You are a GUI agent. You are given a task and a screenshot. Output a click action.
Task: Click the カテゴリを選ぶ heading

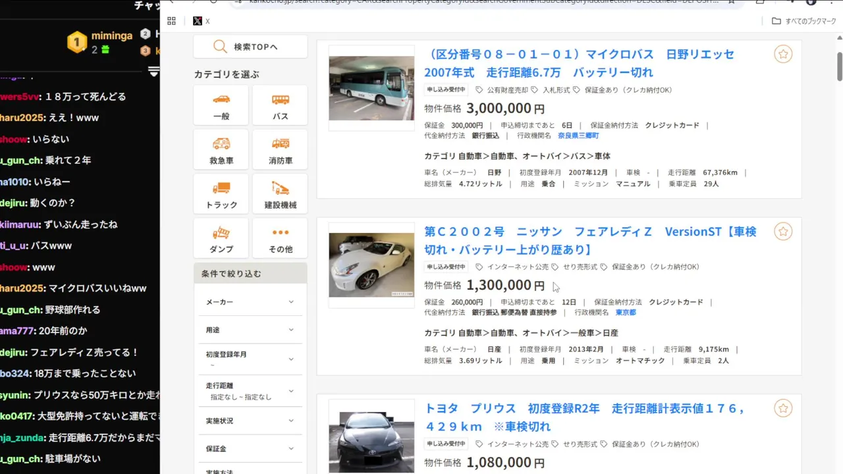[x=227, y=74]
